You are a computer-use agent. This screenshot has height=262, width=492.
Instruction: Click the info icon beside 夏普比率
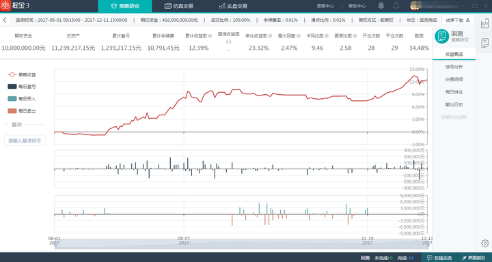point(354,36)
